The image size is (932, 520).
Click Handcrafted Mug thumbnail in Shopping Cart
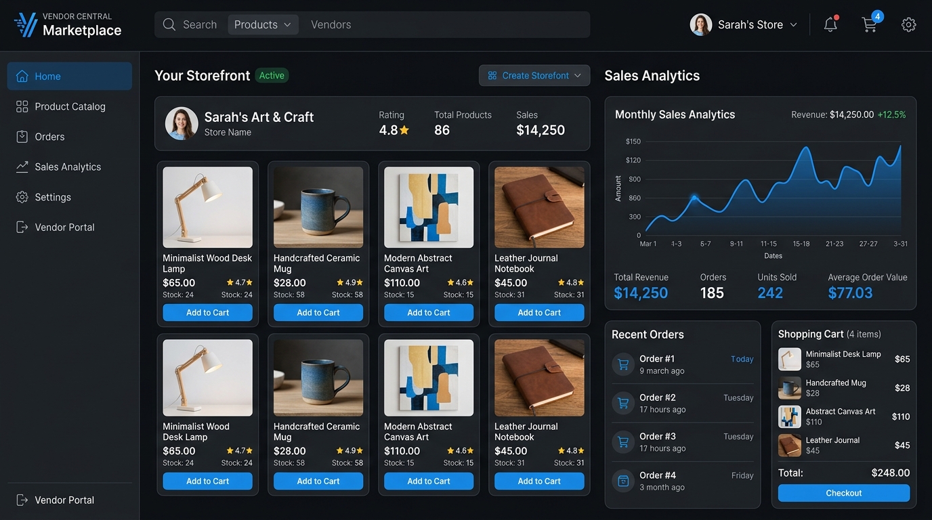click(x=790, y=388)
